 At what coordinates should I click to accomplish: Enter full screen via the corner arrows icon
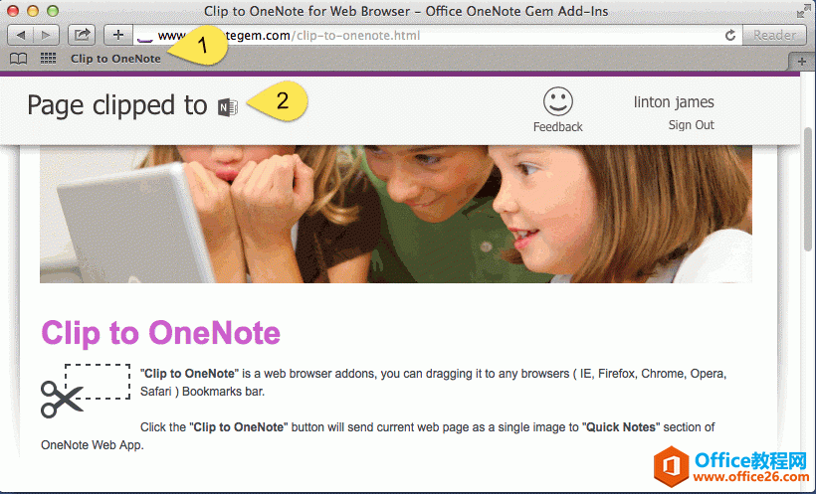click(803, 12)
